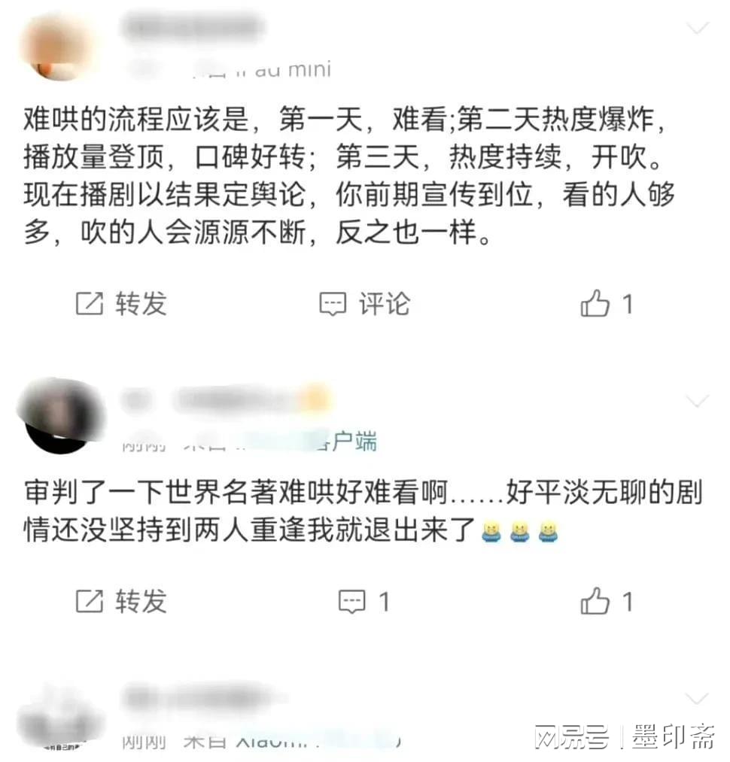Viewport: 730px width, 762px height.
Task: Expand options chevron on third post
Action: 698,699
